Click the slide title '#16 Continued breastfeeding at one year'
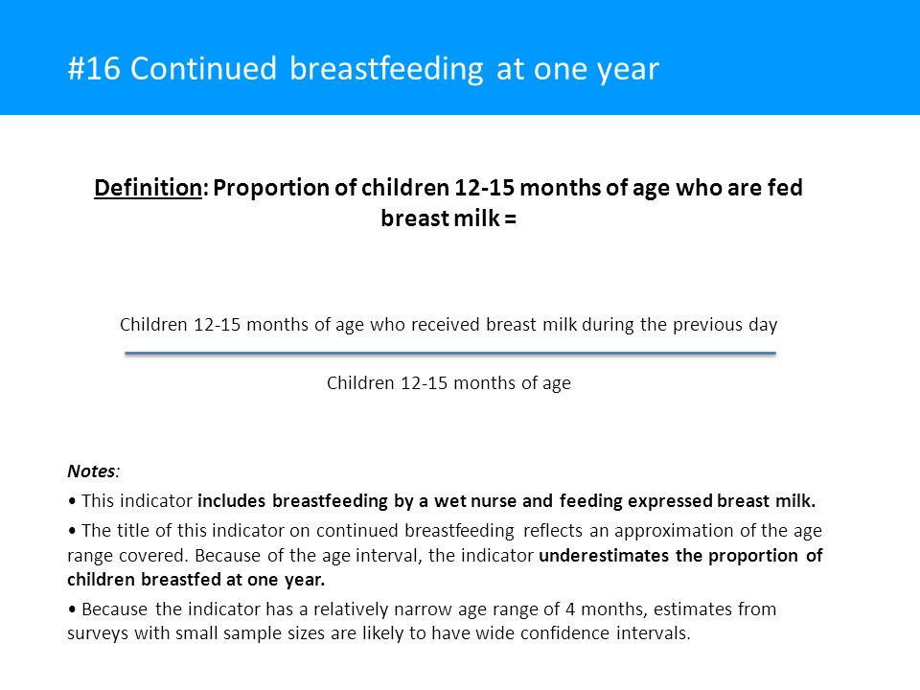 point(363,69)
